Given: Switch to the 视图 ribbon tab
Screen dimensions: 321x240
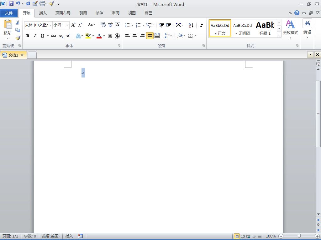Looking at the screenshot, I should tap(132, 13).
